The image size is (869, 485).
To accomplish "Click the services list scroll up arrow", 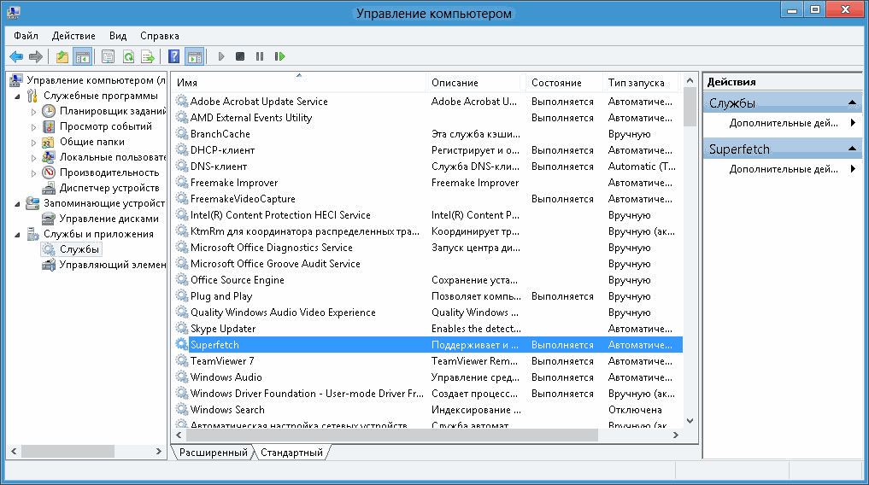I will 690,80.
